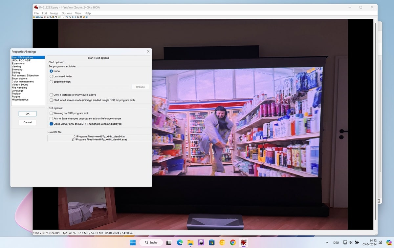Select the Specific folder radio button

[x=51, y=82]
